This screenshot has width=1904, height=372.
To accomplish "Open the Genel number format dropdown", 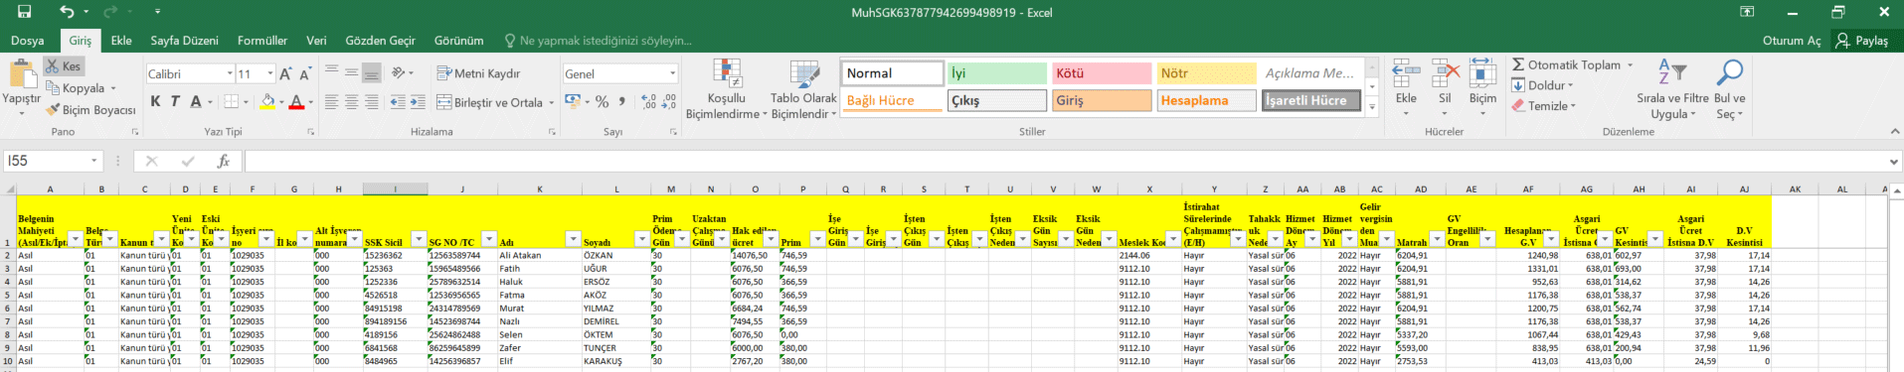I will point(672,73).
